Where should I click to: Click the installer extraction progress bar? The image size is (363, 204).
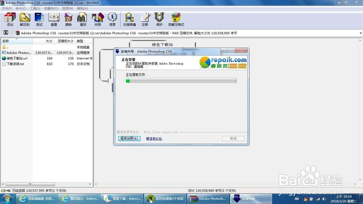[181, 81]
